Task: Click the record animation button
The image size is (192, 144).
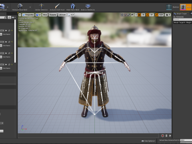Action: tap(162, 136)
